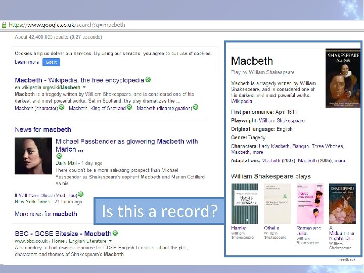Open the Michael Fassbender as glowering Macbeth article
Image resolution: width=364 pixels, height=273 pixels.
(x=127, y=145)
